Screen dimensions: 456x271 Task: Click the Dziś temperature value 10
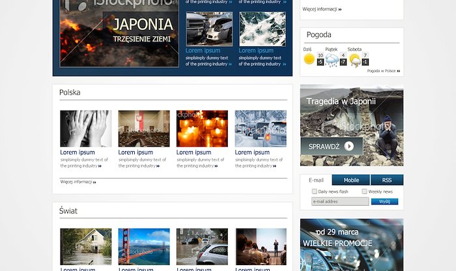pyautogui.click(x=321, y=55)
